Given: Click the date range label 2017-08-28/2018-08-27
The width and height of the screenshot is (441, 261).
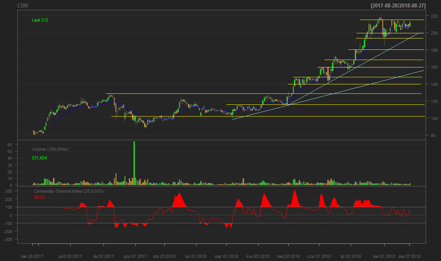Looking at the screenshot, I should click(x=398, y=5).
